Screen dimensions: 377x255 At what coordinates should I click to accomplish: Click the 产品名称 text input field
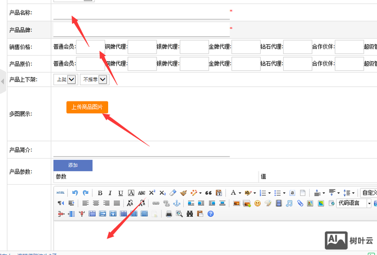click(x=141, y=12)
